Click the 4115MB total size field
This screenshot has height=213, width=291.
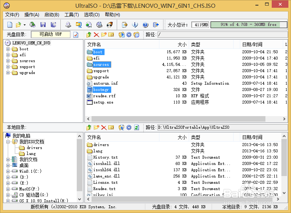click(x=201, y=25)
